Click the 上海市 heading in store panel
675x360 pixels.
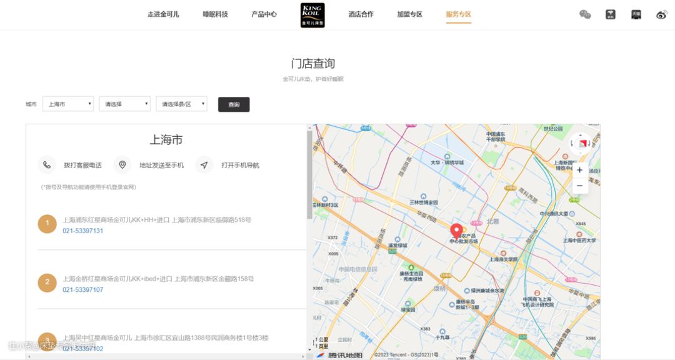click(166, 139)
